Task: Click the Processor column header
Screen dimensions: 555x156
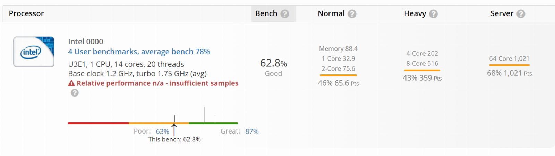Action: click(x=26, y=13)
